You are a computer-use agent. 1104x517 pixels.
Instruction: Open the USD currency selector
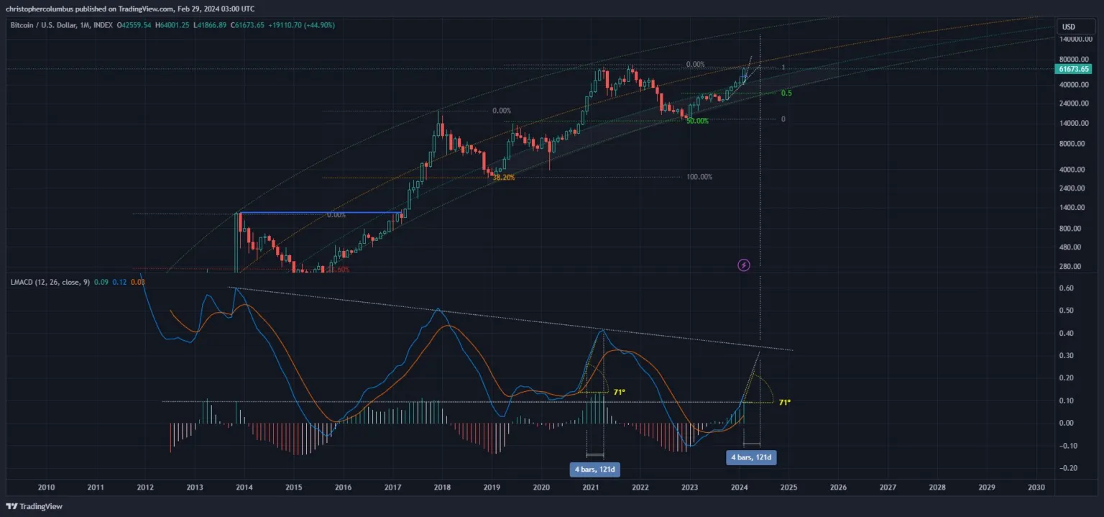pos(1069,27)
